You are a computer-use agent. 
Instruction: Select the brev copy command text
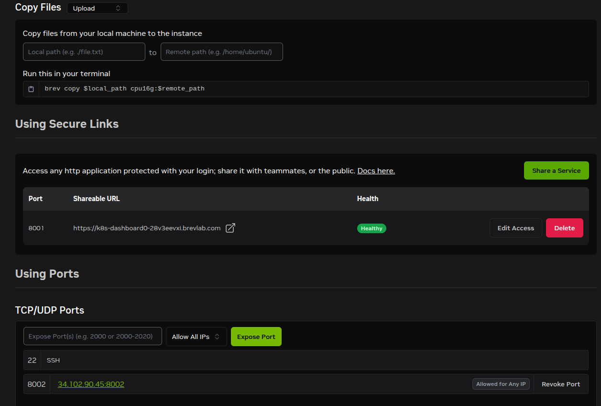[125, 89]
